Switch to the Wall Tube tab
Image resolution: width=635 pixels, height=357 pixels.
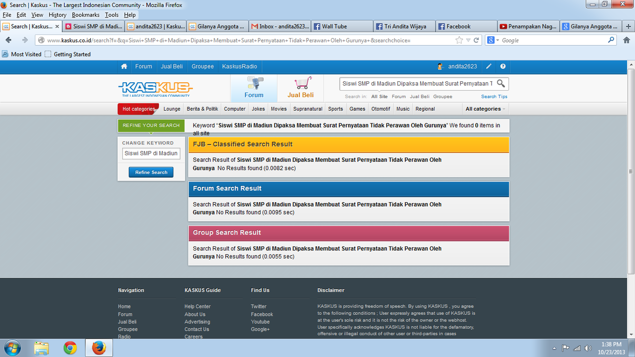pos(342,26)
